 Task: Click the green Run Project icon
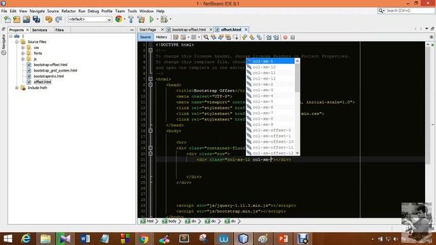(151, 19)
